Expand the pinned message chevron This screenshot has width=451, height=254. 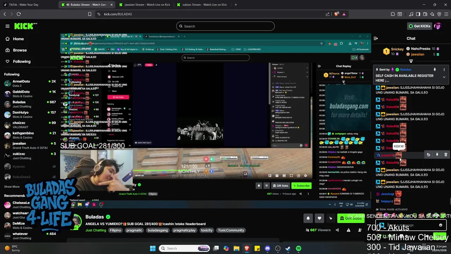444,77
